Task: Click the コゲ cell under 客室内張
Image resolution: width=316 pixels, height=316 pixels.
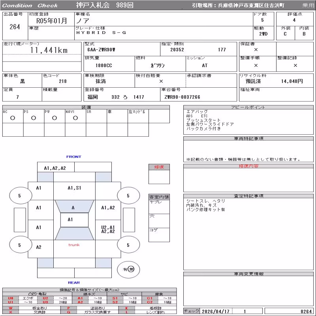Action: coord(159,235)
